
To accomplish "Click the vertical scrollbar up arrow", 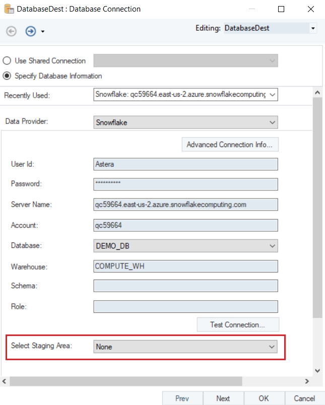I will (x=317, y=93).
